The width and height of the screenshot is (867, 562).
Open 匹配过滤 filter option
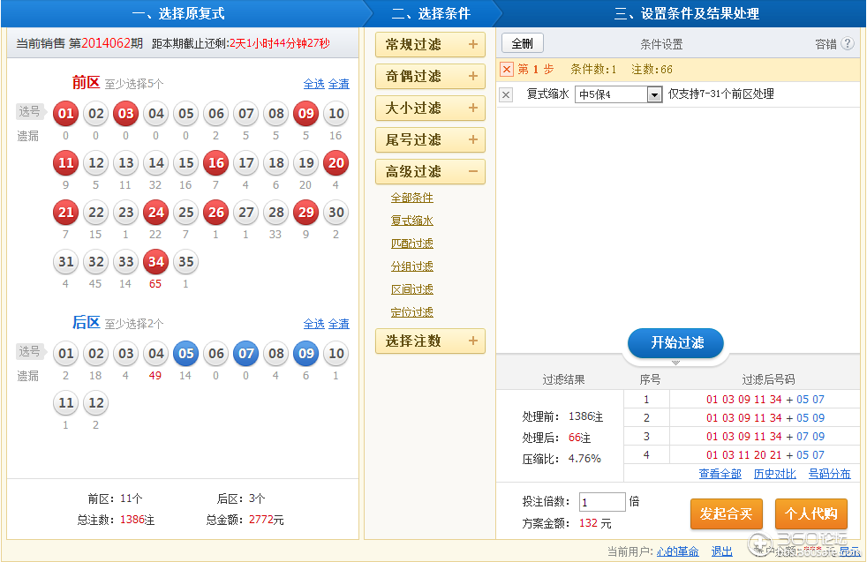412,244
